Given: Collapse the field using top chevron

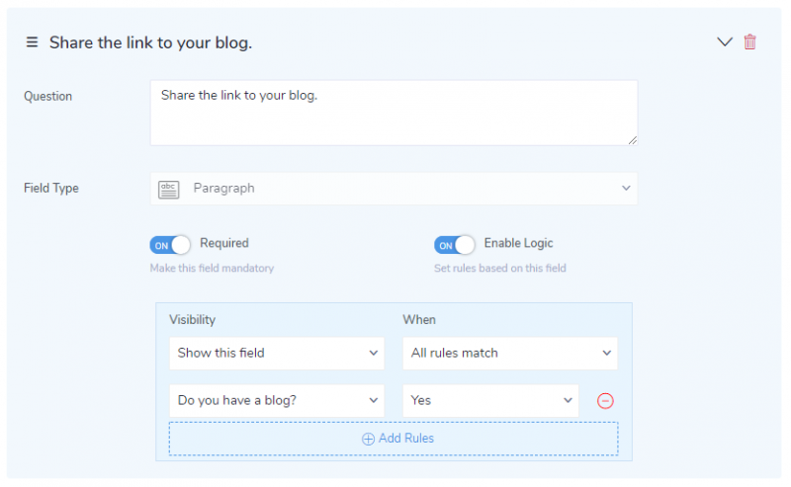Looking at the screenshot, I should (x=724, y=41).
